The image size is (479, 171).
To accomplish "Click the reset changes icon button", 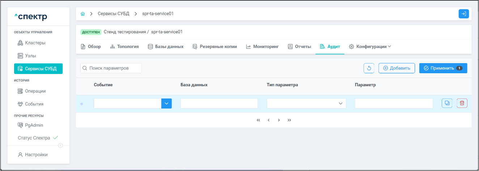I will 369,68.
